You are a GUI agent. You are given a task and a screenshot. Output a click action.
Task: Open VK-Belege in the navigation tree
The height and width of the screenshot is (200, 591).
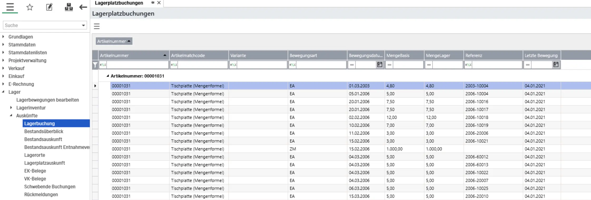[35, 179]
